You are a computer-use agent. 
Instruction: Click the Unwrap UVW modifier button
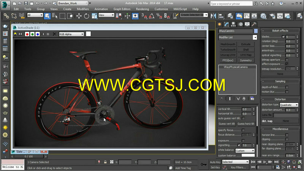[228, 55]
